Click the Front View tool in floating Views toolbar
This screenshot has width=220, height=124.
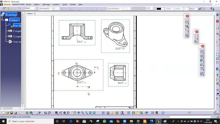202,52
